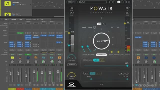
Task: Click the REDO button
Action: [x=75, y=2]
